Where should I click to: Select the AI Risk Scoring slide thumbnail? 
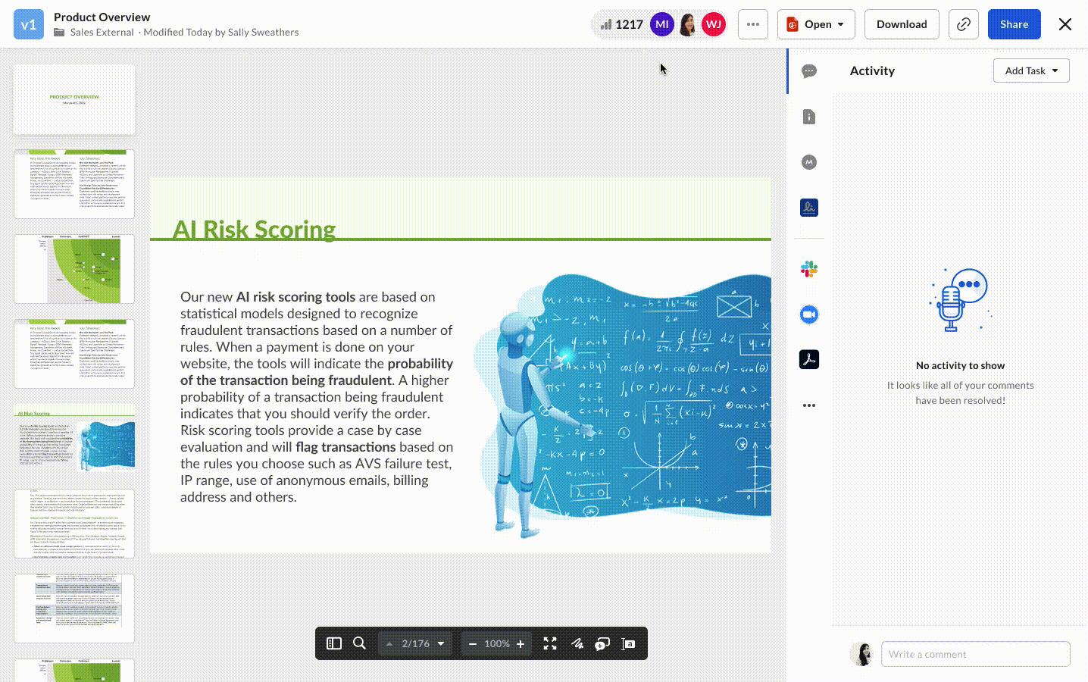click(x=74, y=439)
